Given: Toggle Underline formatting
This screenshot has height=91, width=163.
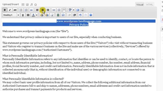Looking at the screenshot, I should tap(23, 15).
